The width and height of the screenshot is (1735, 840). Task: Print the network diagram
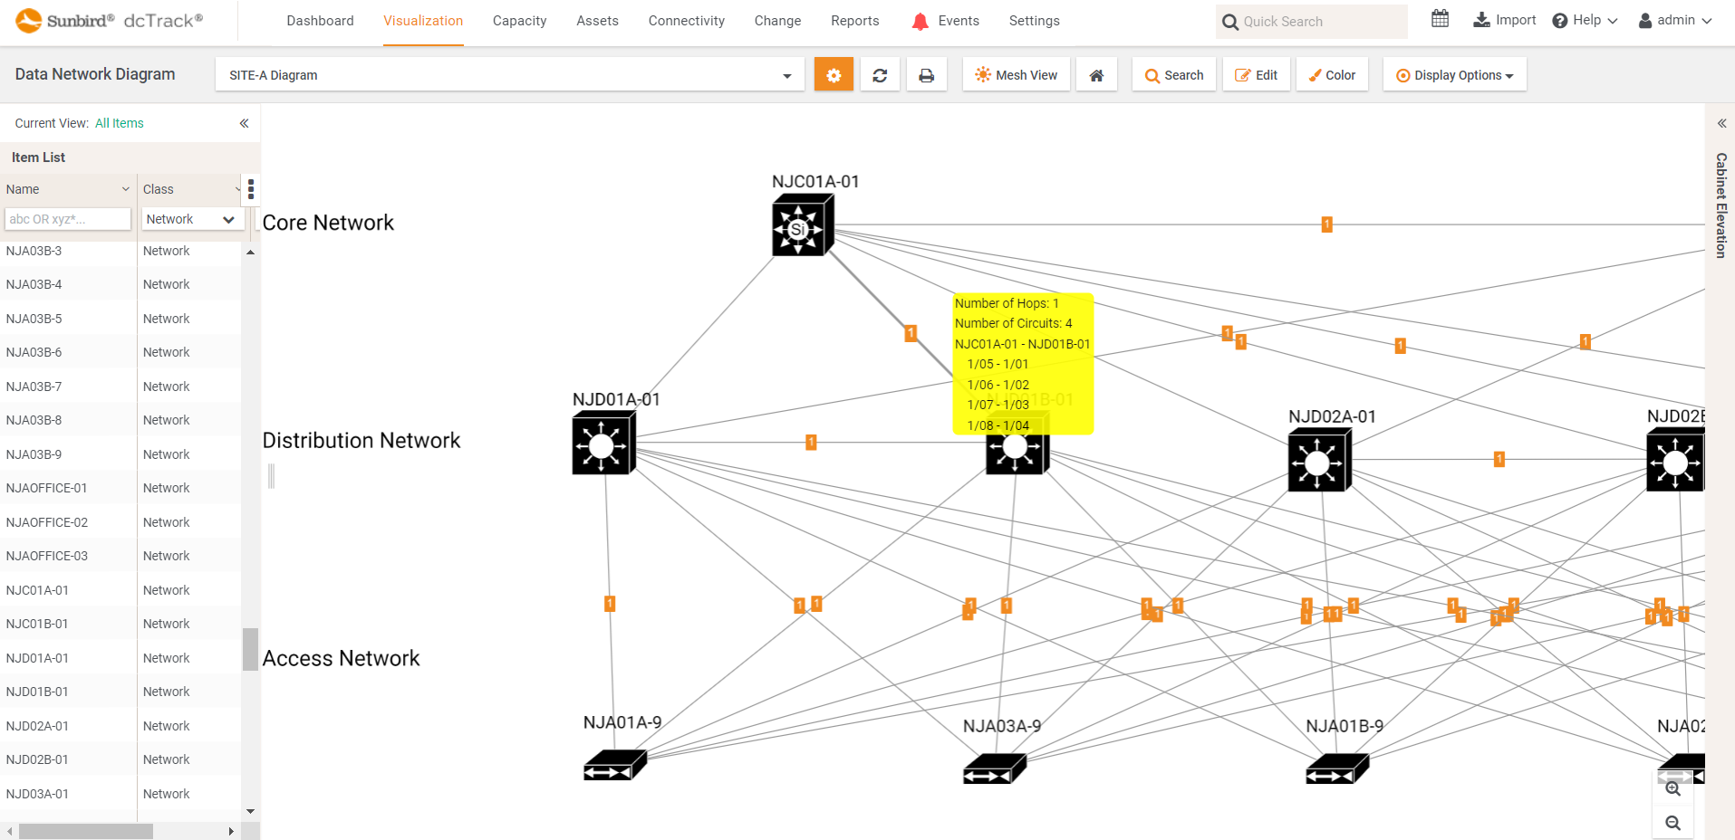point(926,74)
